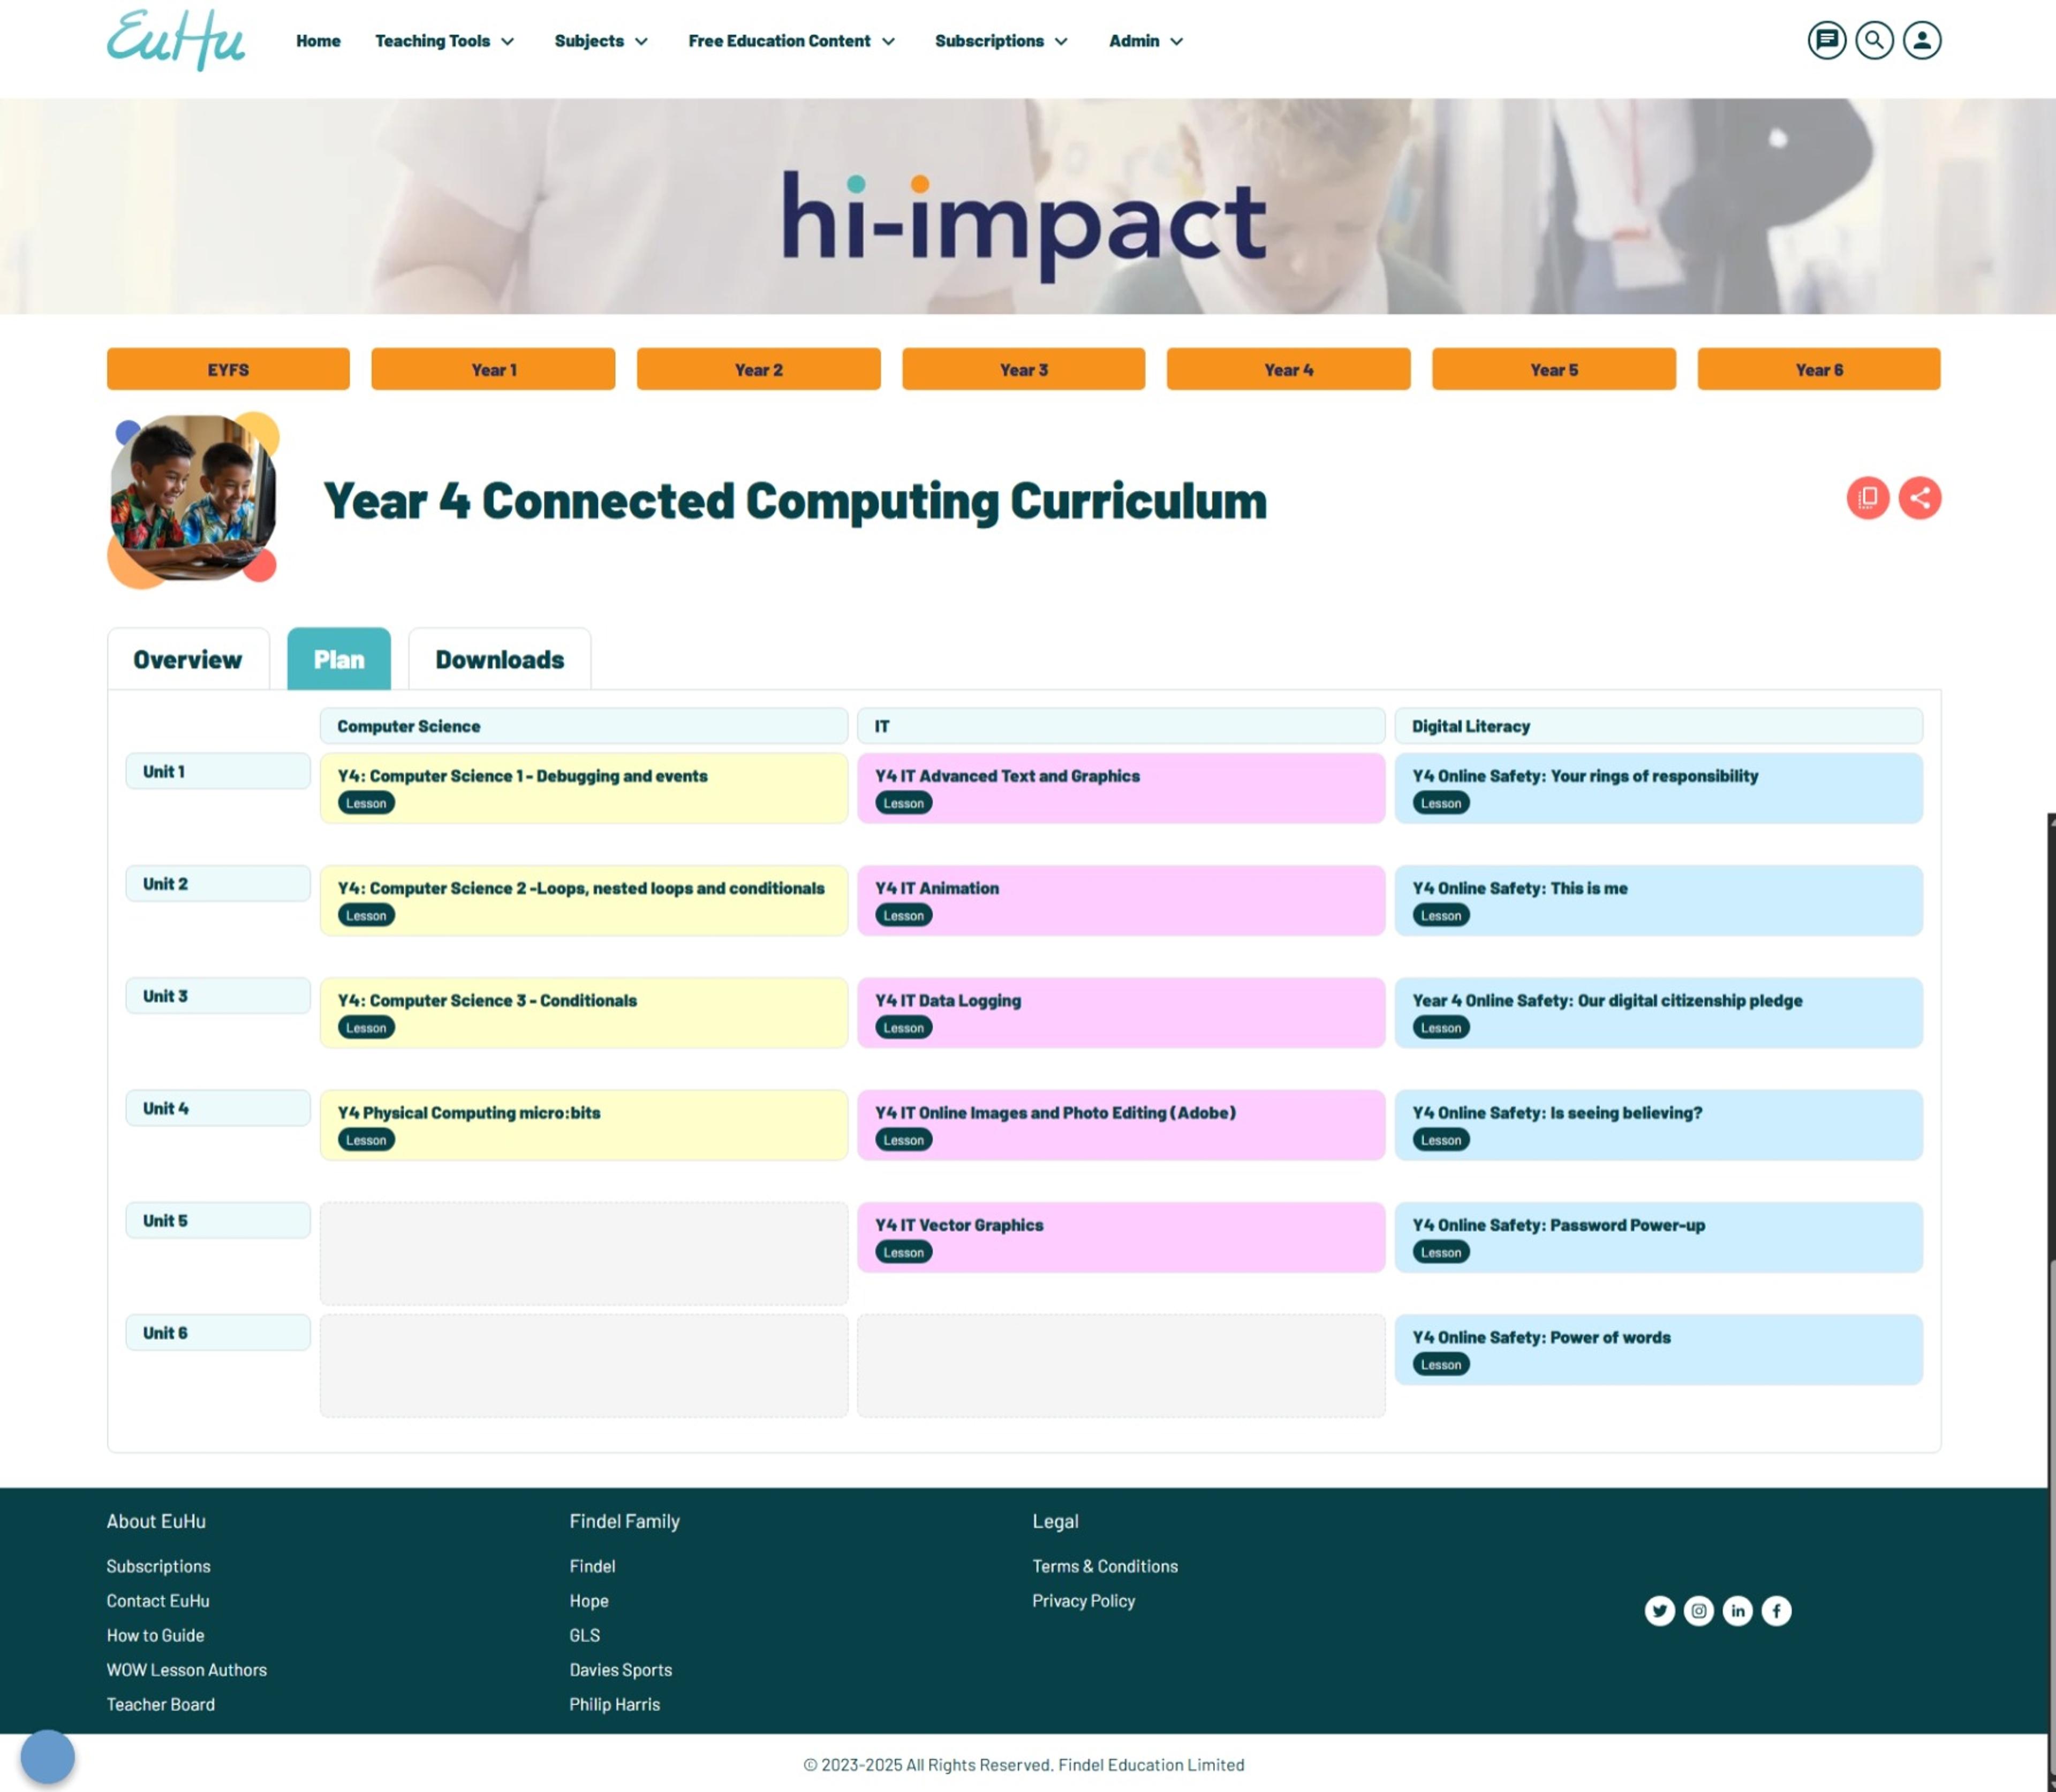This screenshot has height=1792, width=2056.
Task: Open the LinkedIn footer icon
Action: click(x=1737, y=1610)
